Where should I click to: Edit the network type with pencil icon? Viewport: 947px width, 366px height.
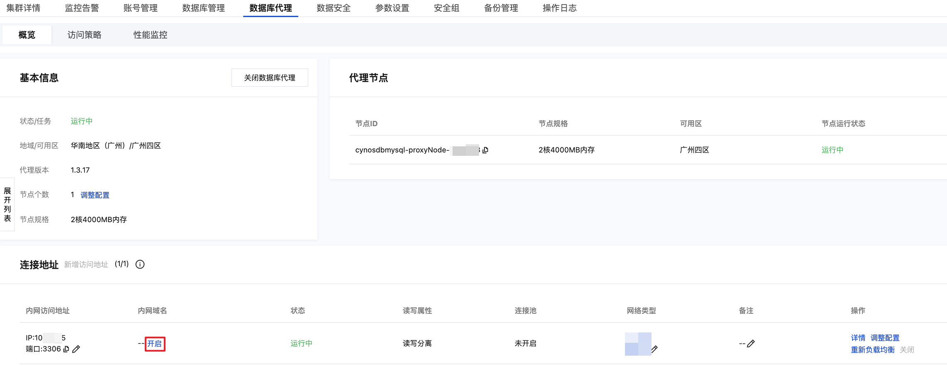pyautogui.click(x=654, y=349)
